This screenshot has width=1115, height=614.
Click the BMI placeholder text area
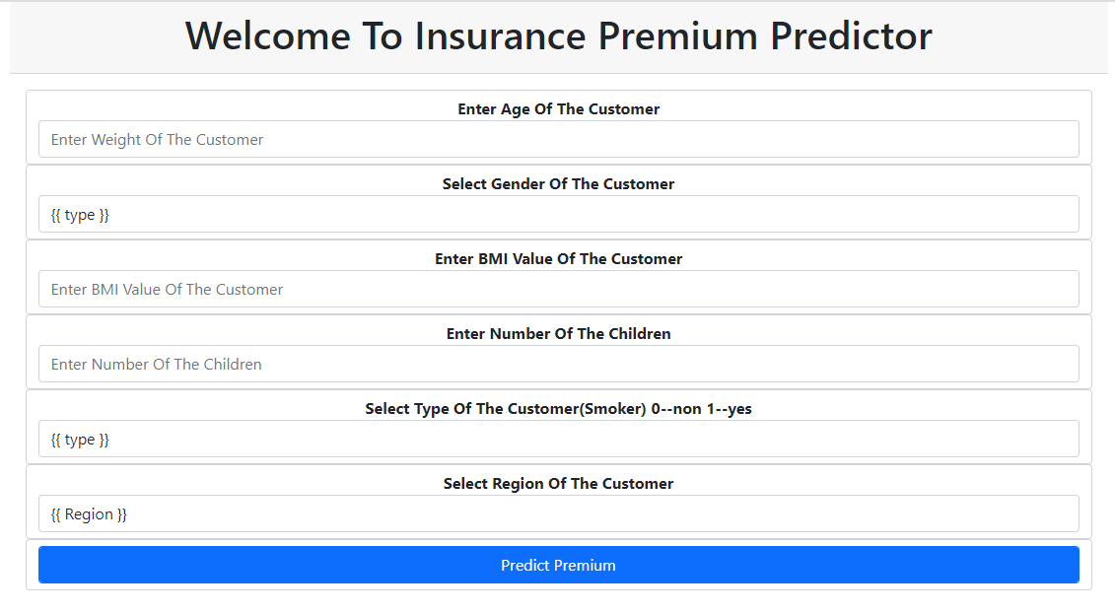coord(558,289)
